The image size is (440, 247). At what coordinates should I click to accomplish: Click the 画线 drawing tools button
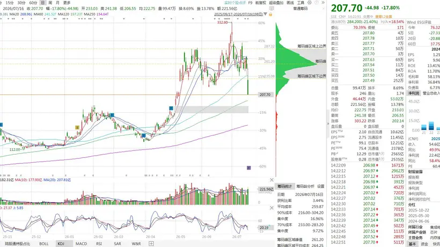point(290,3)
